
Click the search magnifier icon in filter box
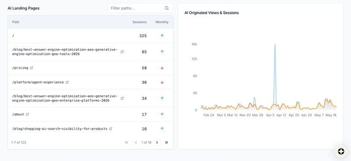(x=167, y=8)
